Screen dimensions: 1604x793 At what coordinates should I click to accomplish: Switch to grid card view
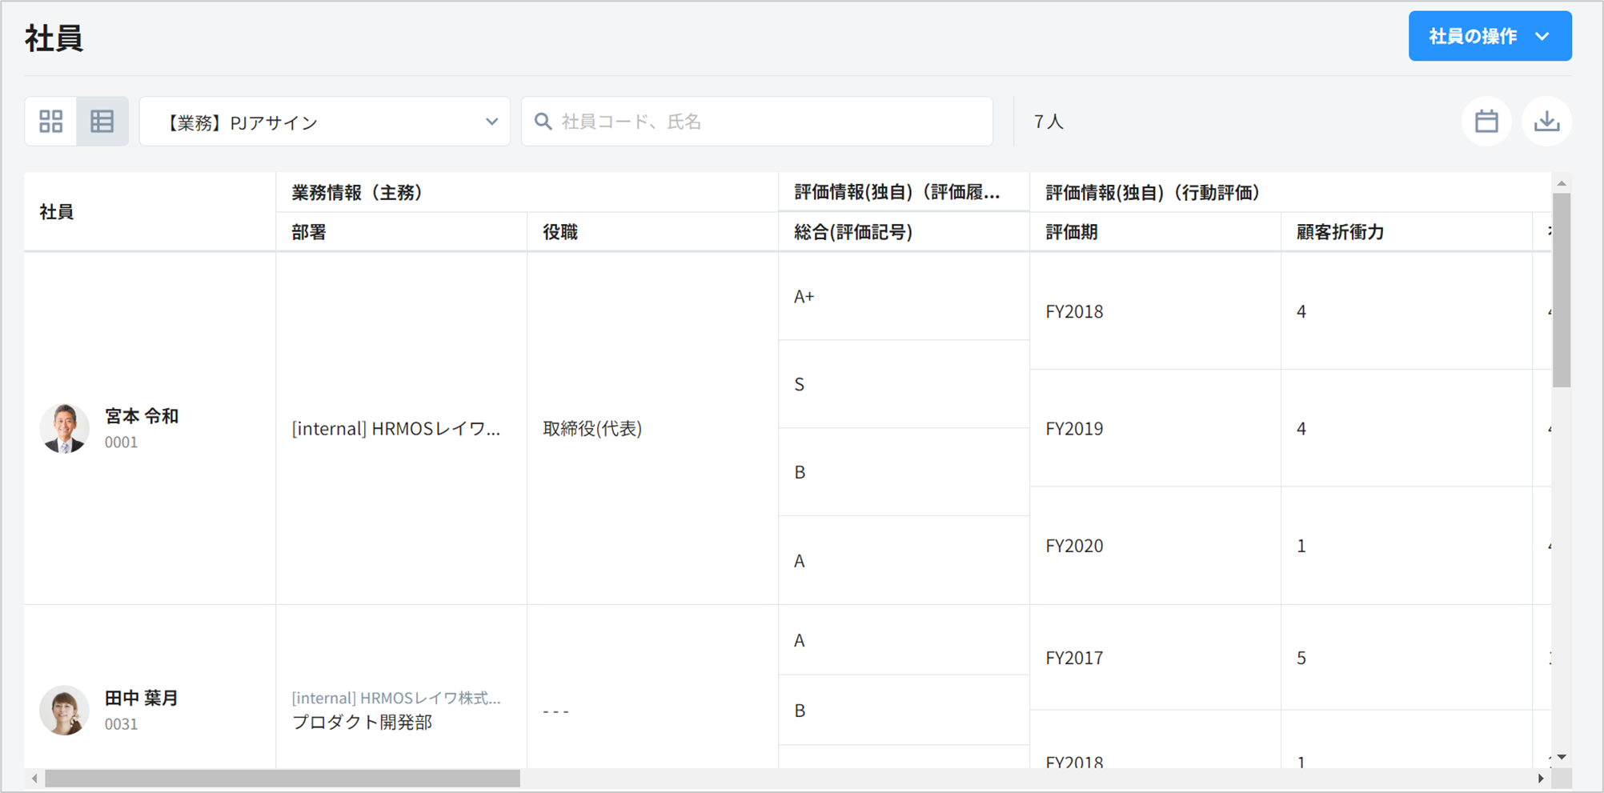pos(51,122)
